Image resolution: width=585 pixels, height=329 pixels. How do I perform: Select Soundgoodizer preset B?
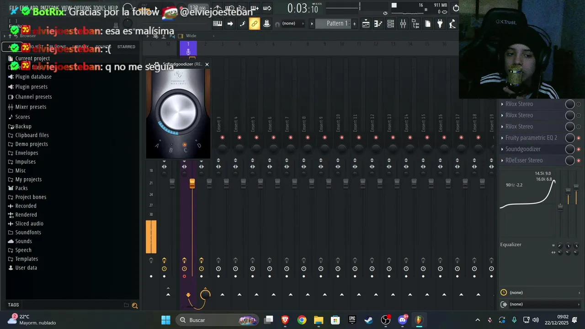(171, 150)
